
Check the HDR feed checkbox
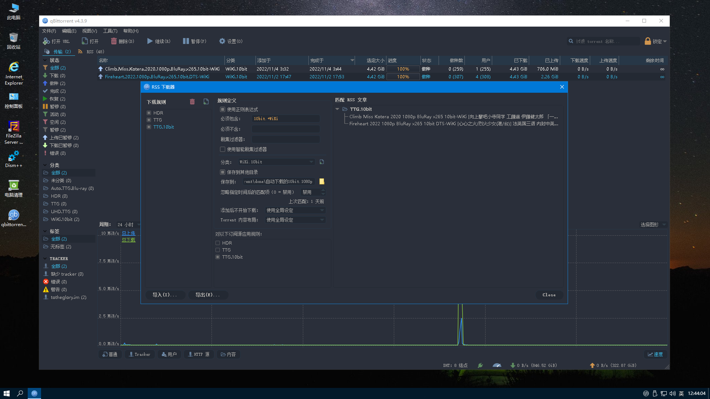tap(218, 243)
